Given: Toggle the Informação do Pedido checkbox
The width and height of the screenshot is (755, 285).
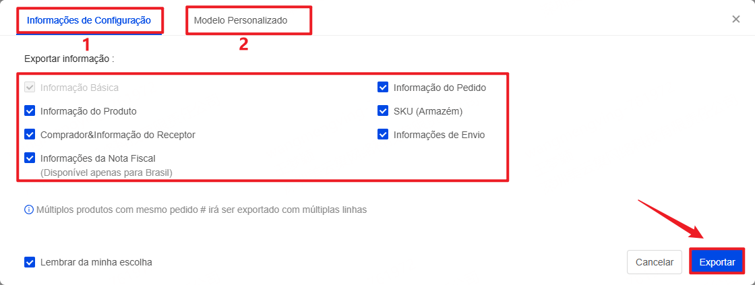Looking at the screenshot, I should pyautogui.click(x=383, y=88).
